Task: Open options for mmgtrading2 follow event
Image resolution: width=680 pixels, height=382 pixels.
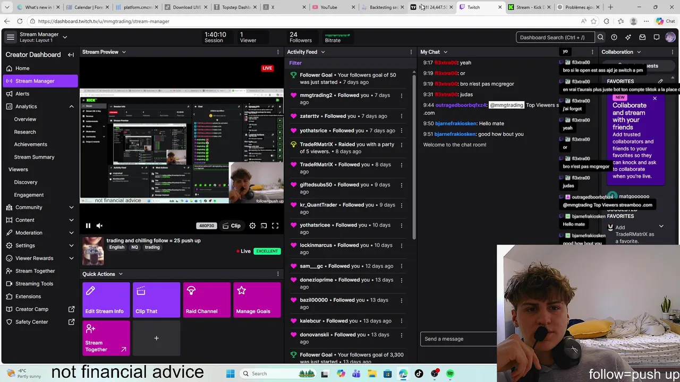Action: (x=401, y=95)
